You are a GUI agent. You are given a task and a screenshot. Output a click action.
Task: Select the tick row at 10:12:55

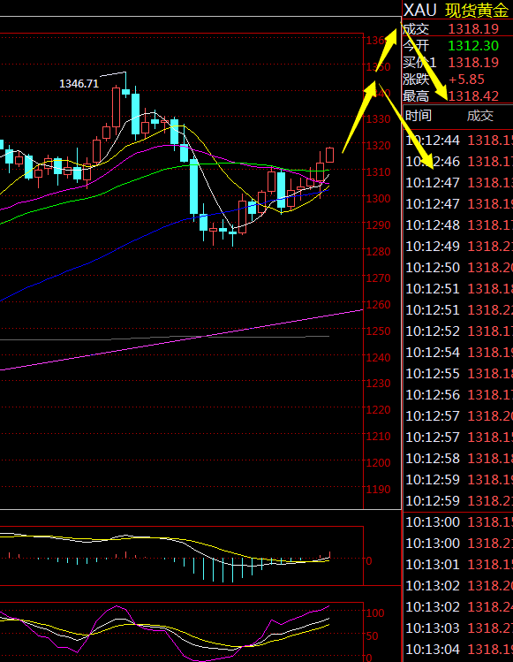coord(458,373)
